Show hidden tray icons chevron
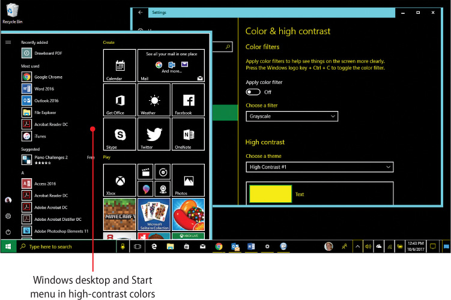 [357, 246]
